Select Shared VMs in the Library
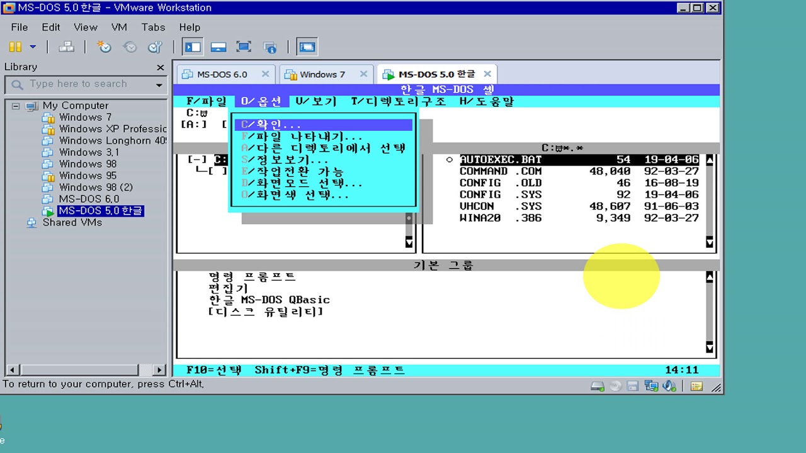The height and width of the screenshot is (453, 806). coord(72,222)
